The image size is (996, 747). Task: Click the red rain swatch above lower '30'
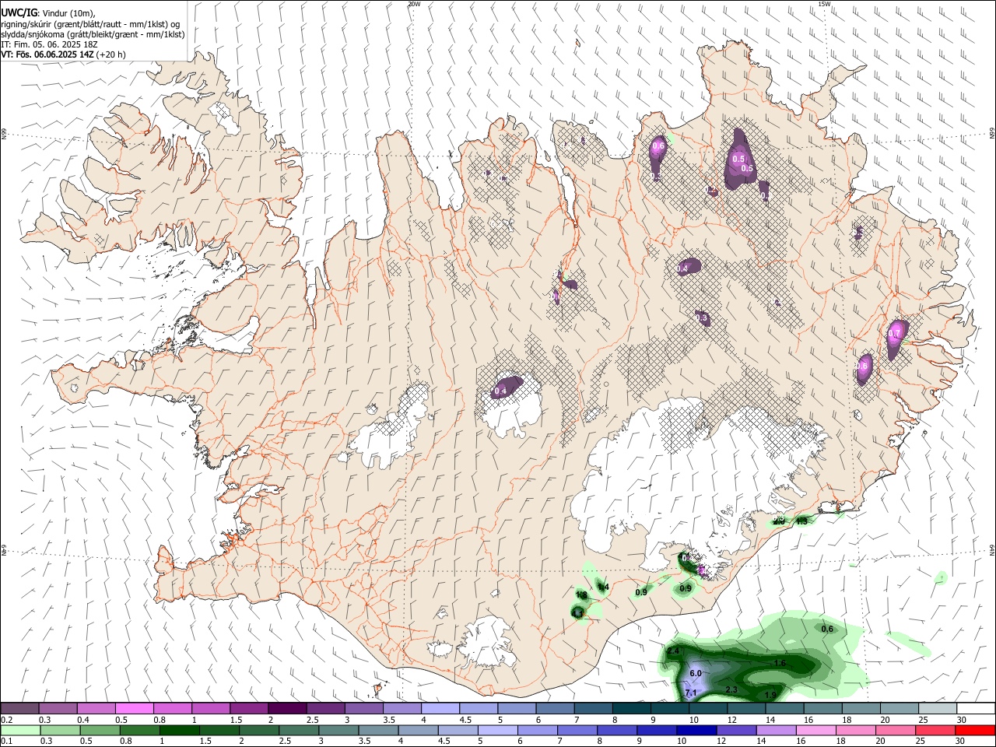coord(976,731)
